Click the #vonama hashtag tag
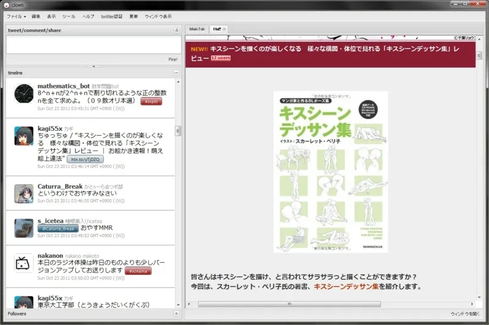489x325 pixels. click(138, 270)
